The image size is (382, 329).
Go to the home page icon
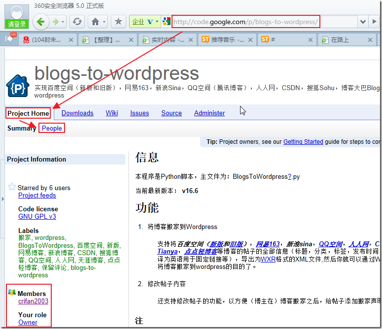[x=95, y=22]
